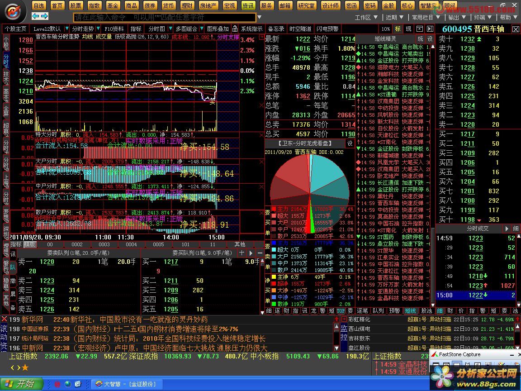Go back with the left arrow icon
Viewport: 521px width, 391px height.
(x=36, y=16)
